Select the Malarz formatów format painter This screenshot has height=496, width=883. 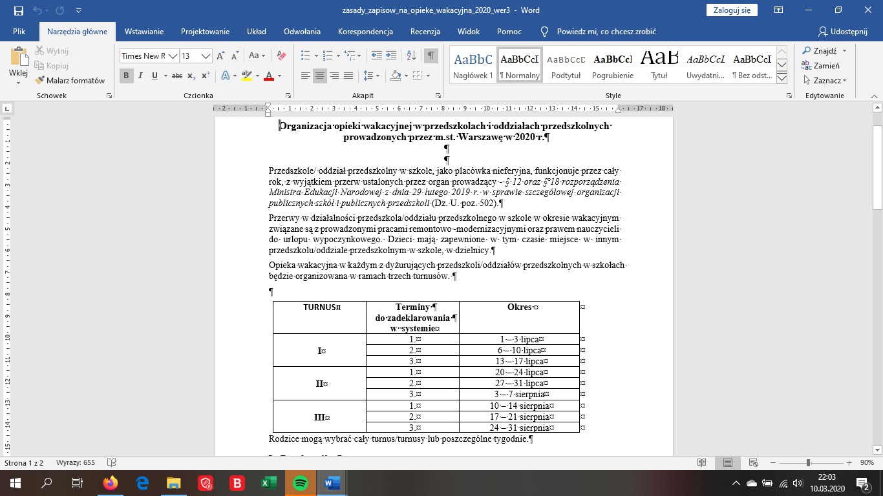pos(70,81)
